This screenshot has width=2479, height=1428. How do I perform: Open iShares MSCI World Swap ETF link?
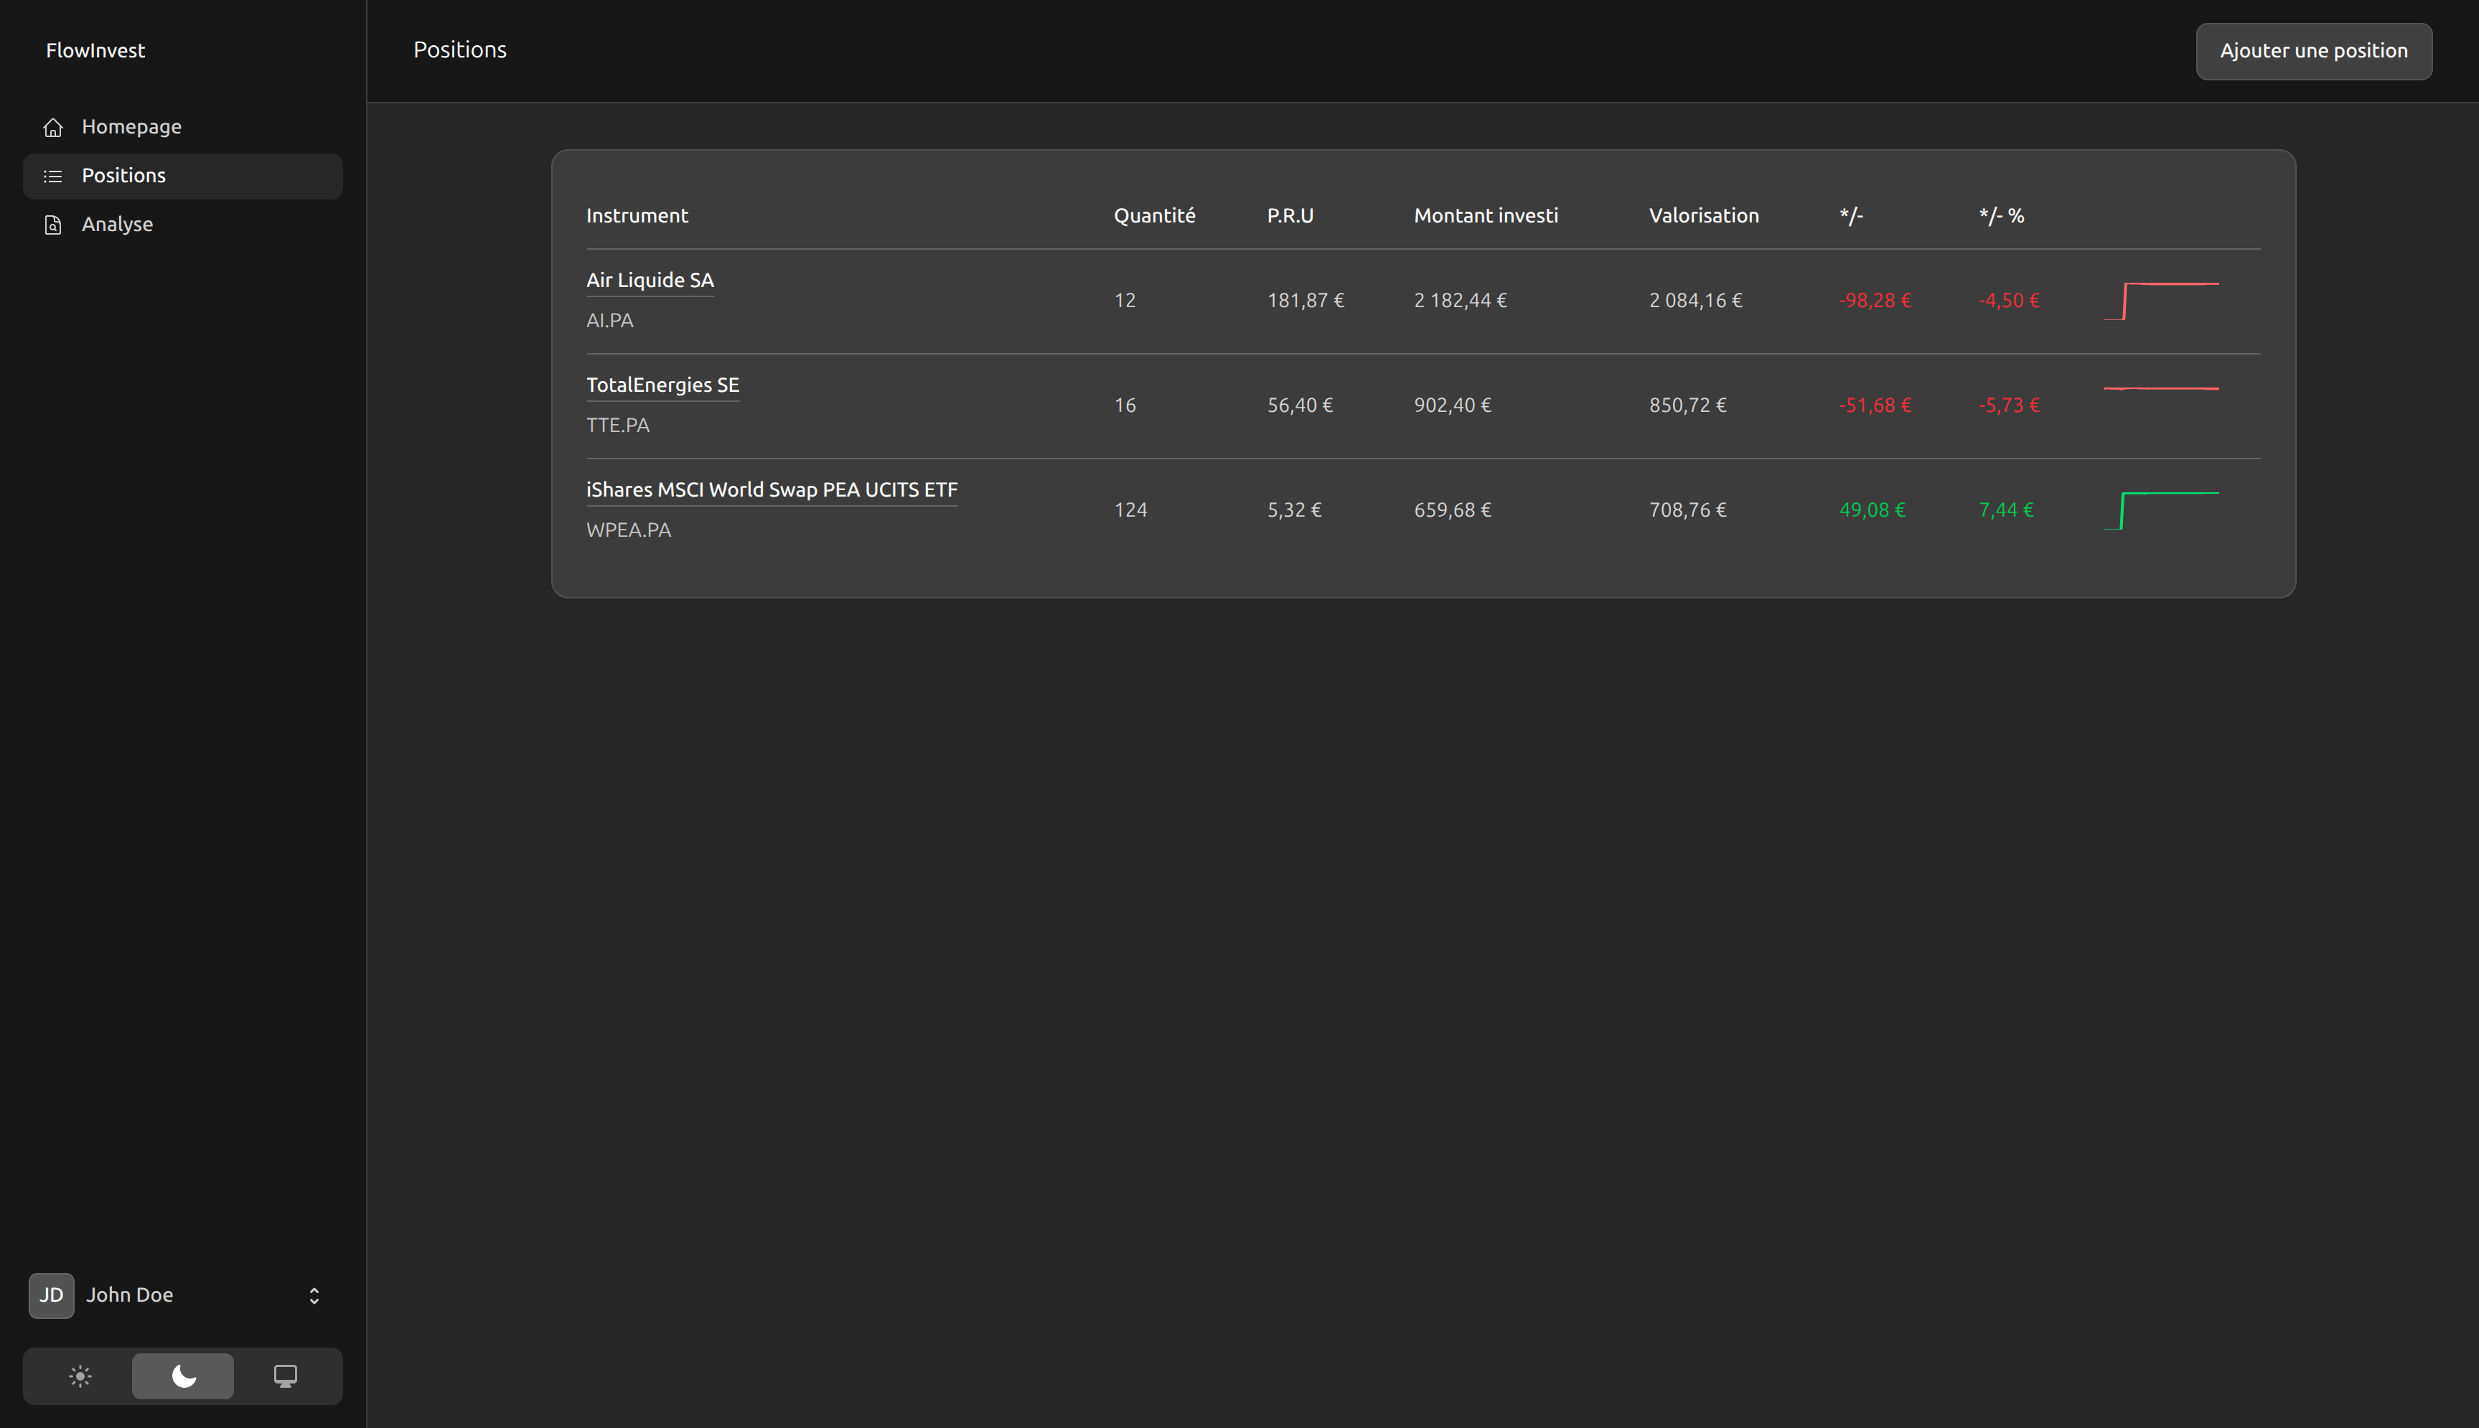(771, 490)
